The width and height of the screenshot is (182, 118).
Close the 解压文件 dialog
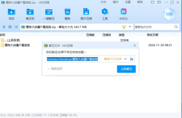[135, 46]
